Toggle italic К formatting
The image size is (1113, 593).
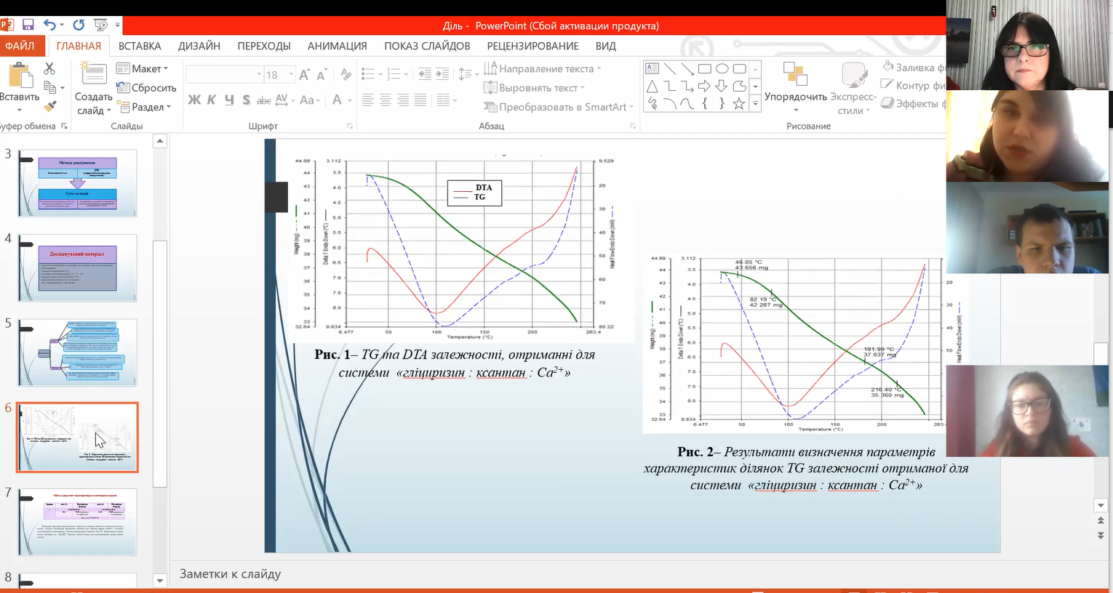point(212,100)
